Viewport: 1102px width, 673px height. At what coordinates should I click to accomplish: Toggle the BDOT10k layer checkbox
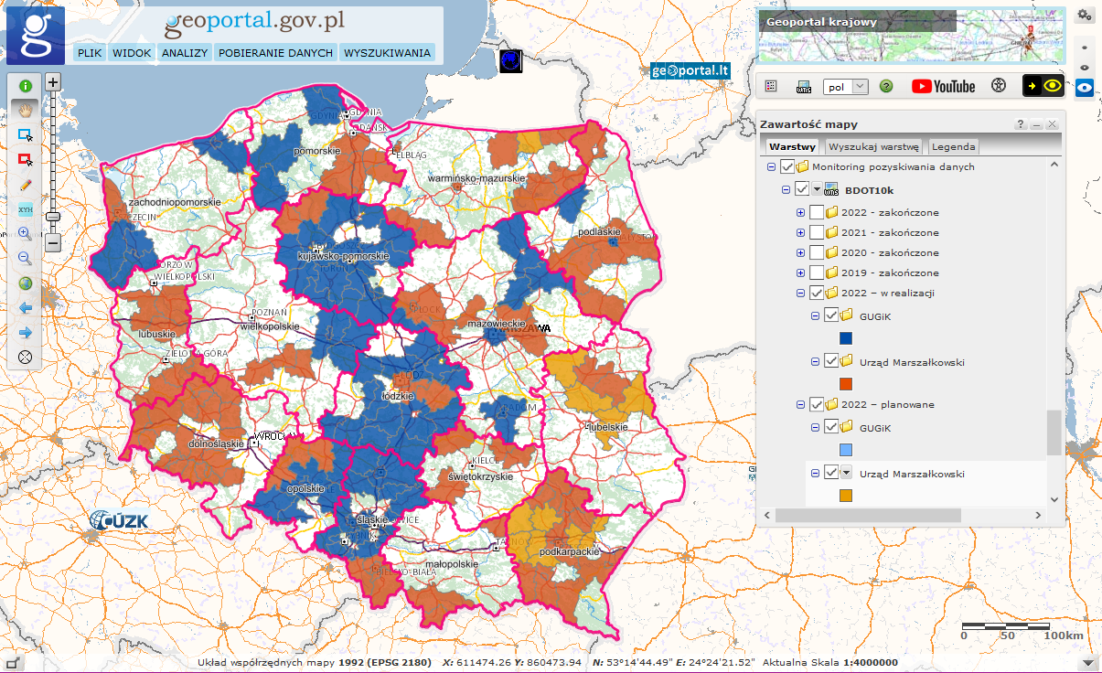click(x=802, y=189)
